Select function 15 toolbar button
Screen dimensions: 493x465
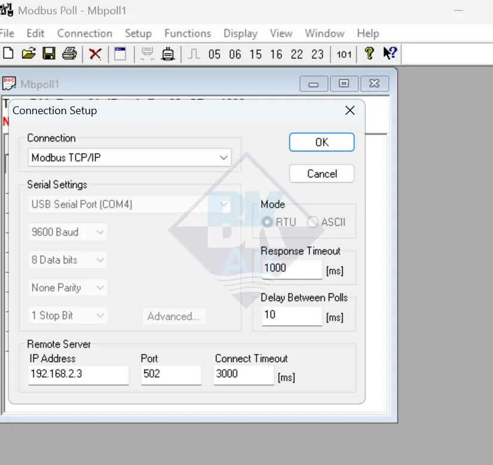[255, 54]
